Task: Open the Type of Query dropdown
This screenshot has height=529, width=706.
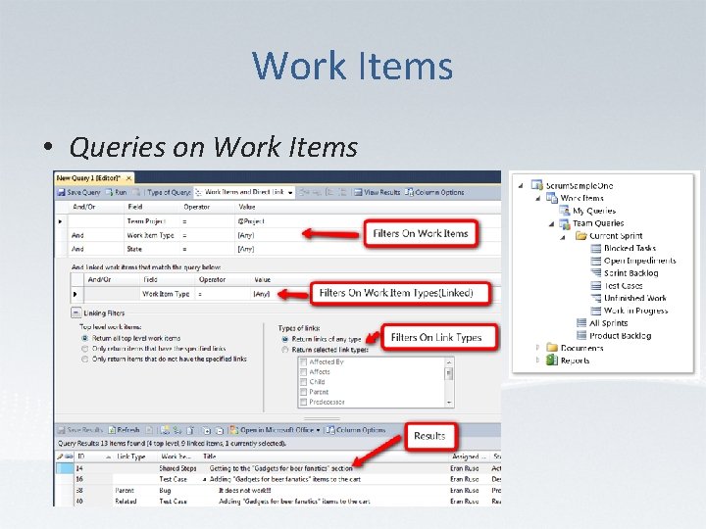Action: [290, 193]
